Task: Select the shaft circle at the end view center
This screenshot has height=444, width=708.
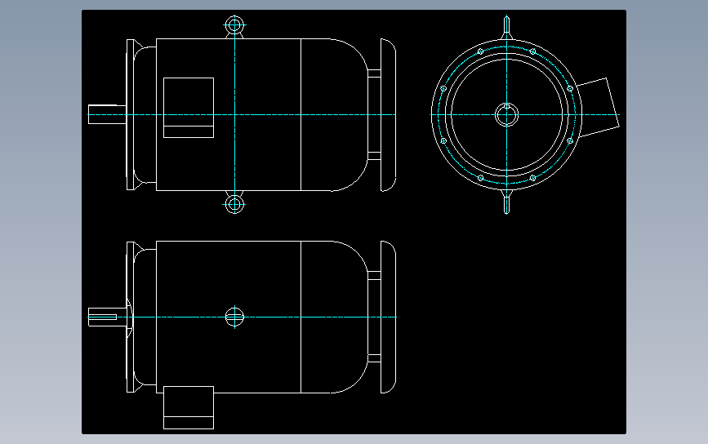Action: coord(506,114)
